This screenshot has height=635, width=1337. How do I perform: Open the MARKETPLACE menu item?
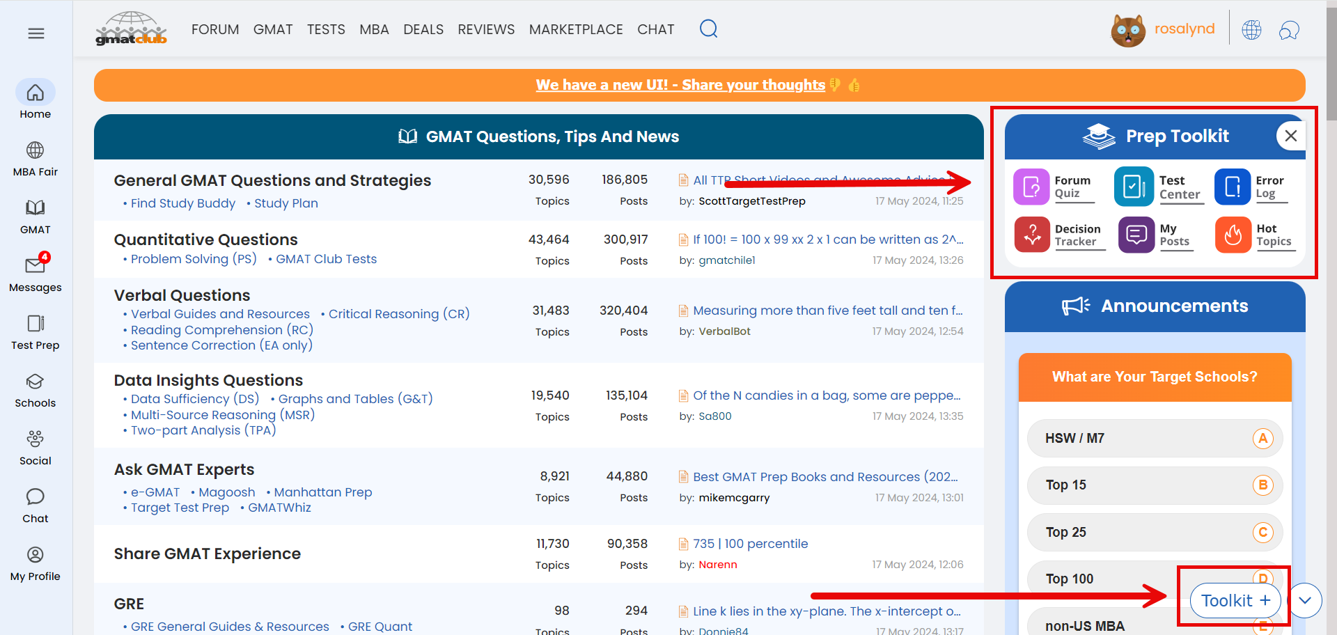click(575, 29)
